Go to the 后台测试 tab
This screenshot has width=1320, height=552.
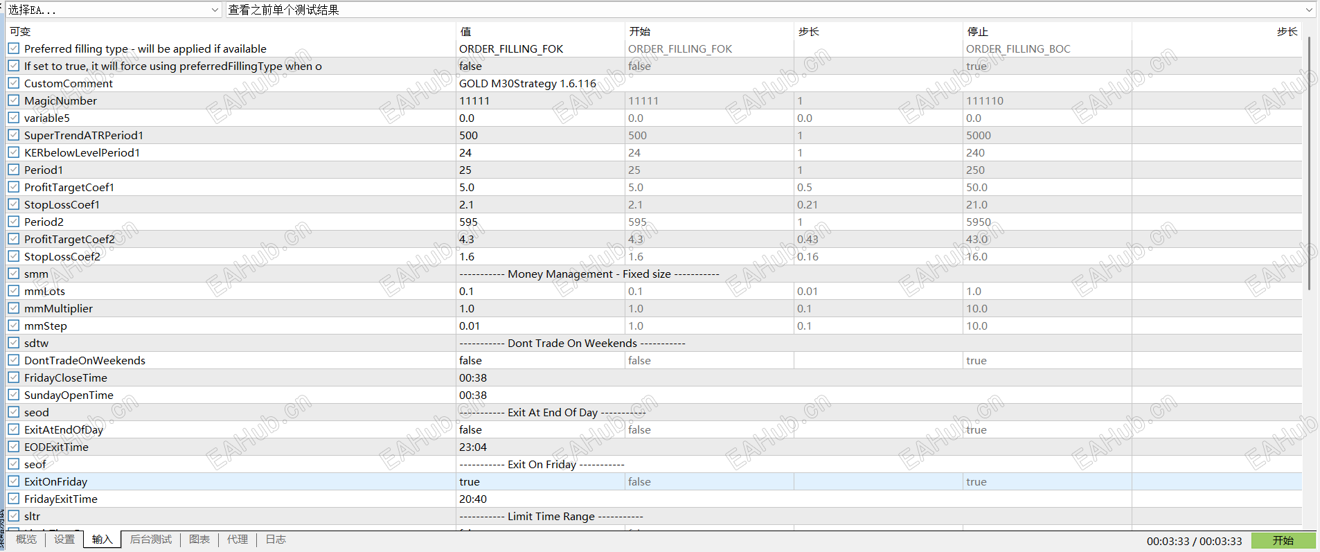pyautogui.click(x=151, y=540)
